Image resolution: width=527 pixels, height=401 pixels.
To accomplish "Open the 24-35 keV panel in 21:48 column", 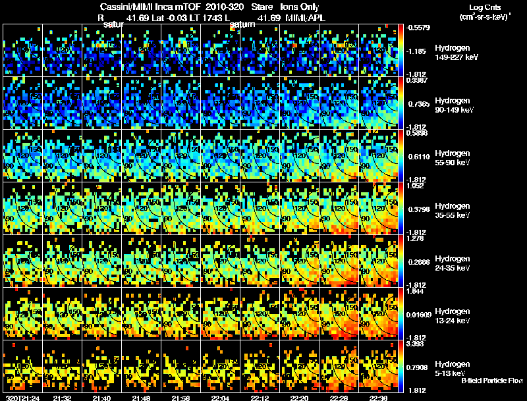I will (x=141, y=261).
